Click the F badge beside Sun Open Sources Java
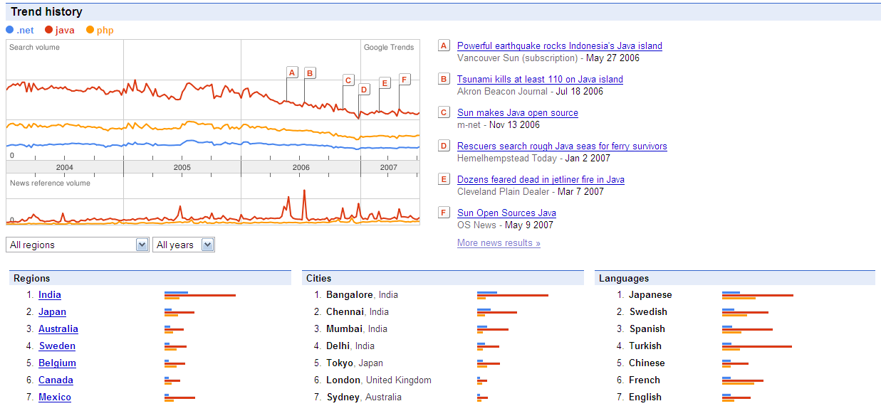 point(444,213)
